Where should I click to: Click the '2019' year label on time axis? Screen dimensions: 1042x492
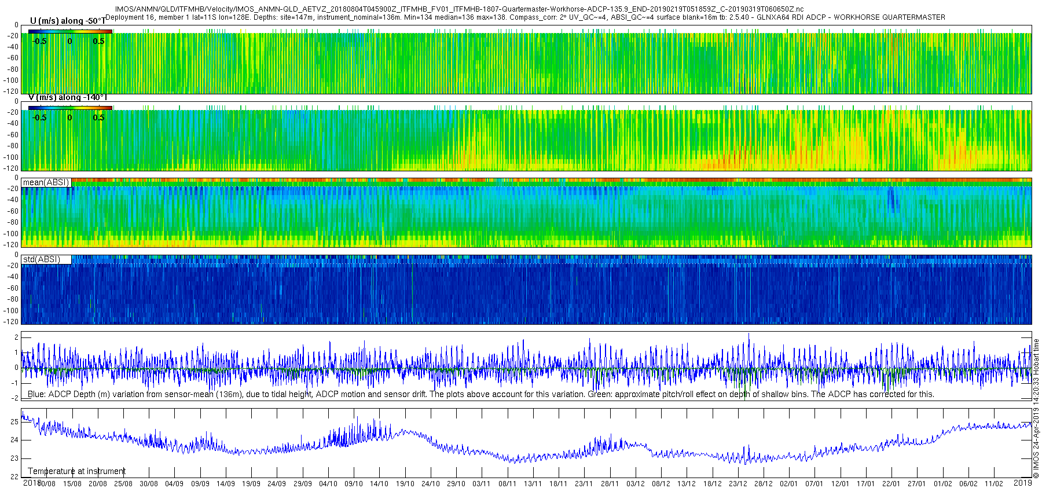1023,482
